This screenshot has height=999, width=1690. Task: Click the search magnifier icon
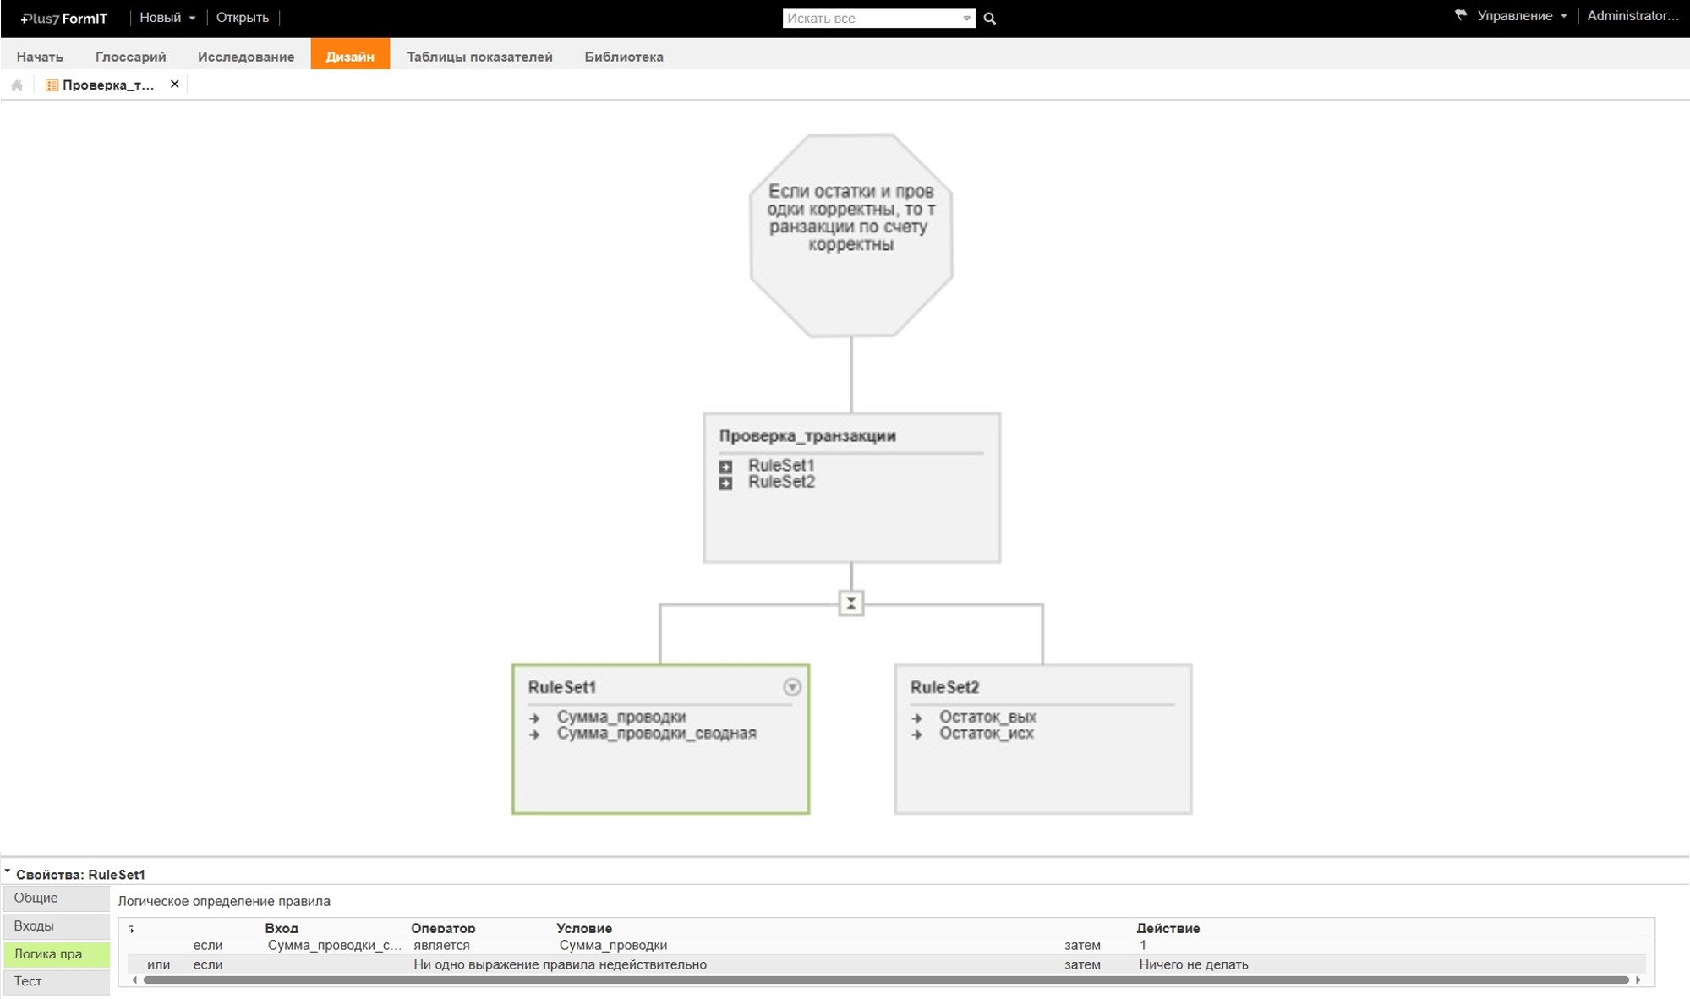pos(989,19)
